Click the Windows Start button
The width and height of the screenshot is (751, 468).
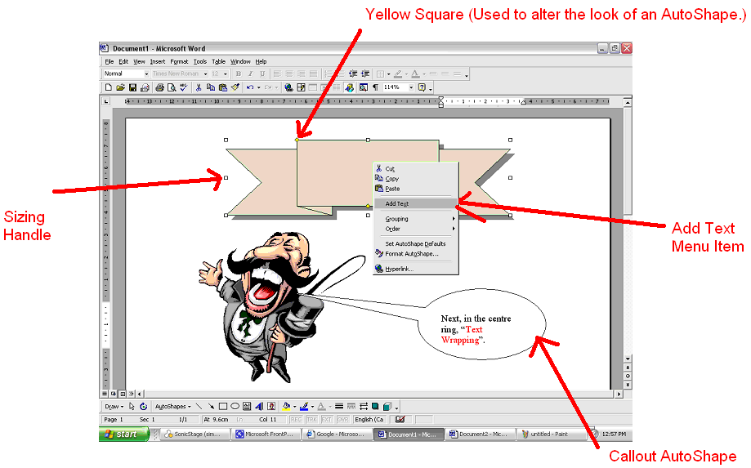click(123, 434)
